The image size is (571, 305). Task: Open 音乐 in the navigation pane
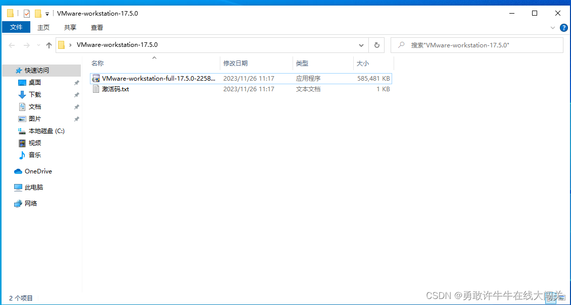(34, 155)
